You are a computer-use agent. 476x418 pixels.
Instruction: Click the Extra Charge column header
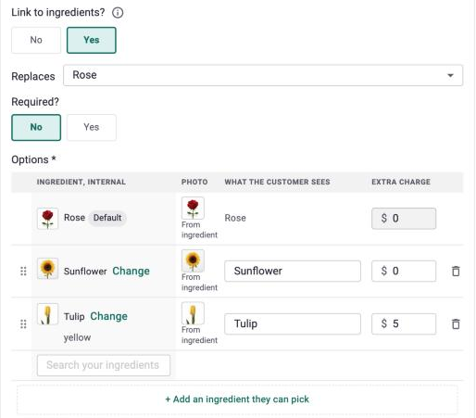coord(401,182)
